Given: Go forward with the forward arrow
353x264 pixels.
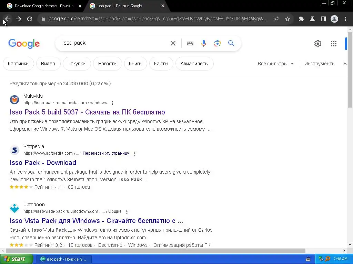Looking at the screenshot, I should point(19,19).
